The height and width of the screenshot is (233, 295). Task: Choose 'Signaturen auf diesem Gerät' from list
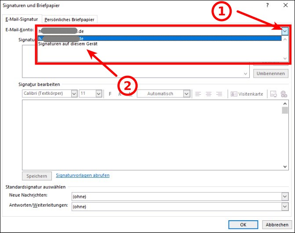pyautogui.click(x=68, y=44)
